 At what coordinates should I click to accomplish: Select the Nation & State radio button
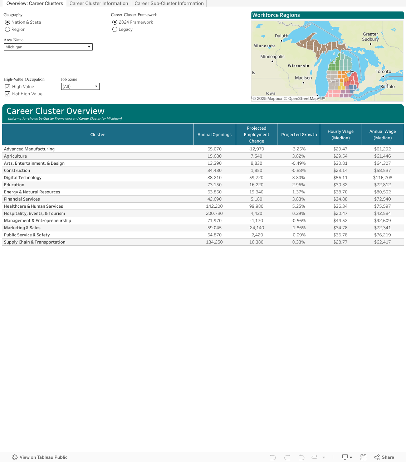tap(8, 22)
